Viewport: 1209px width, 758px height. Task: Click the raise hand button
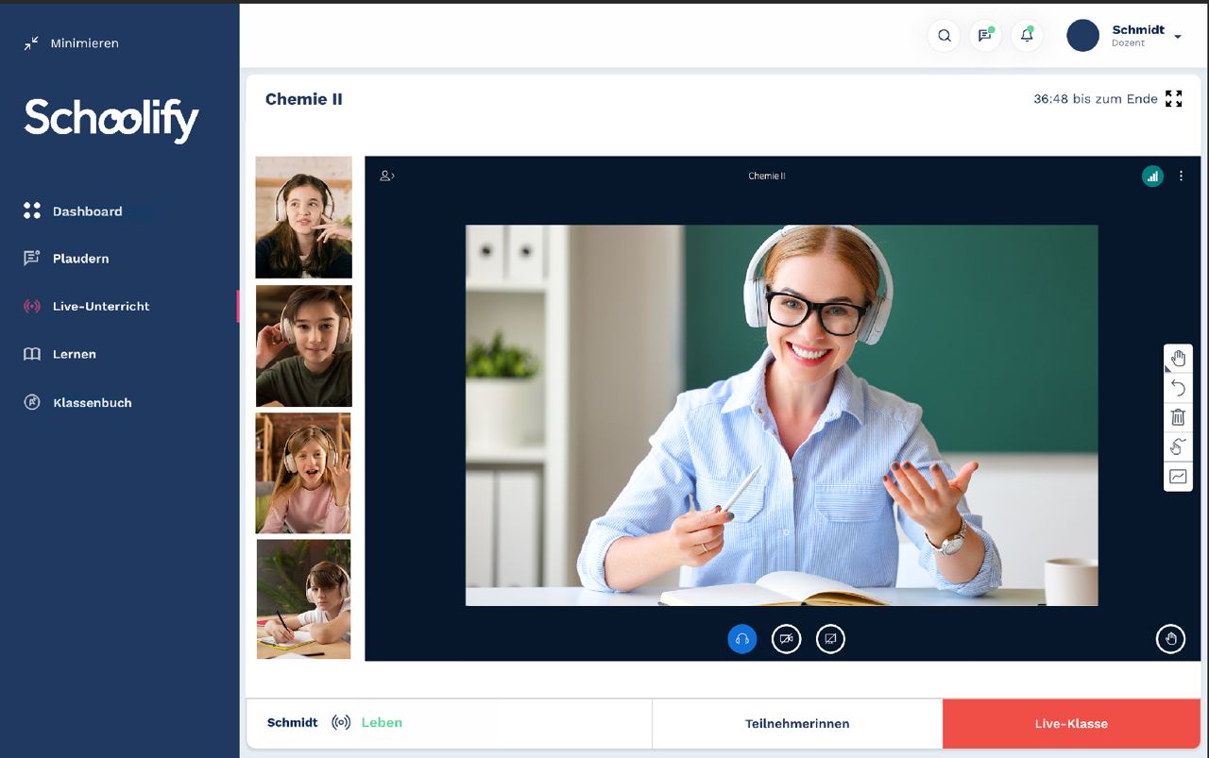tap(1170, 639)
